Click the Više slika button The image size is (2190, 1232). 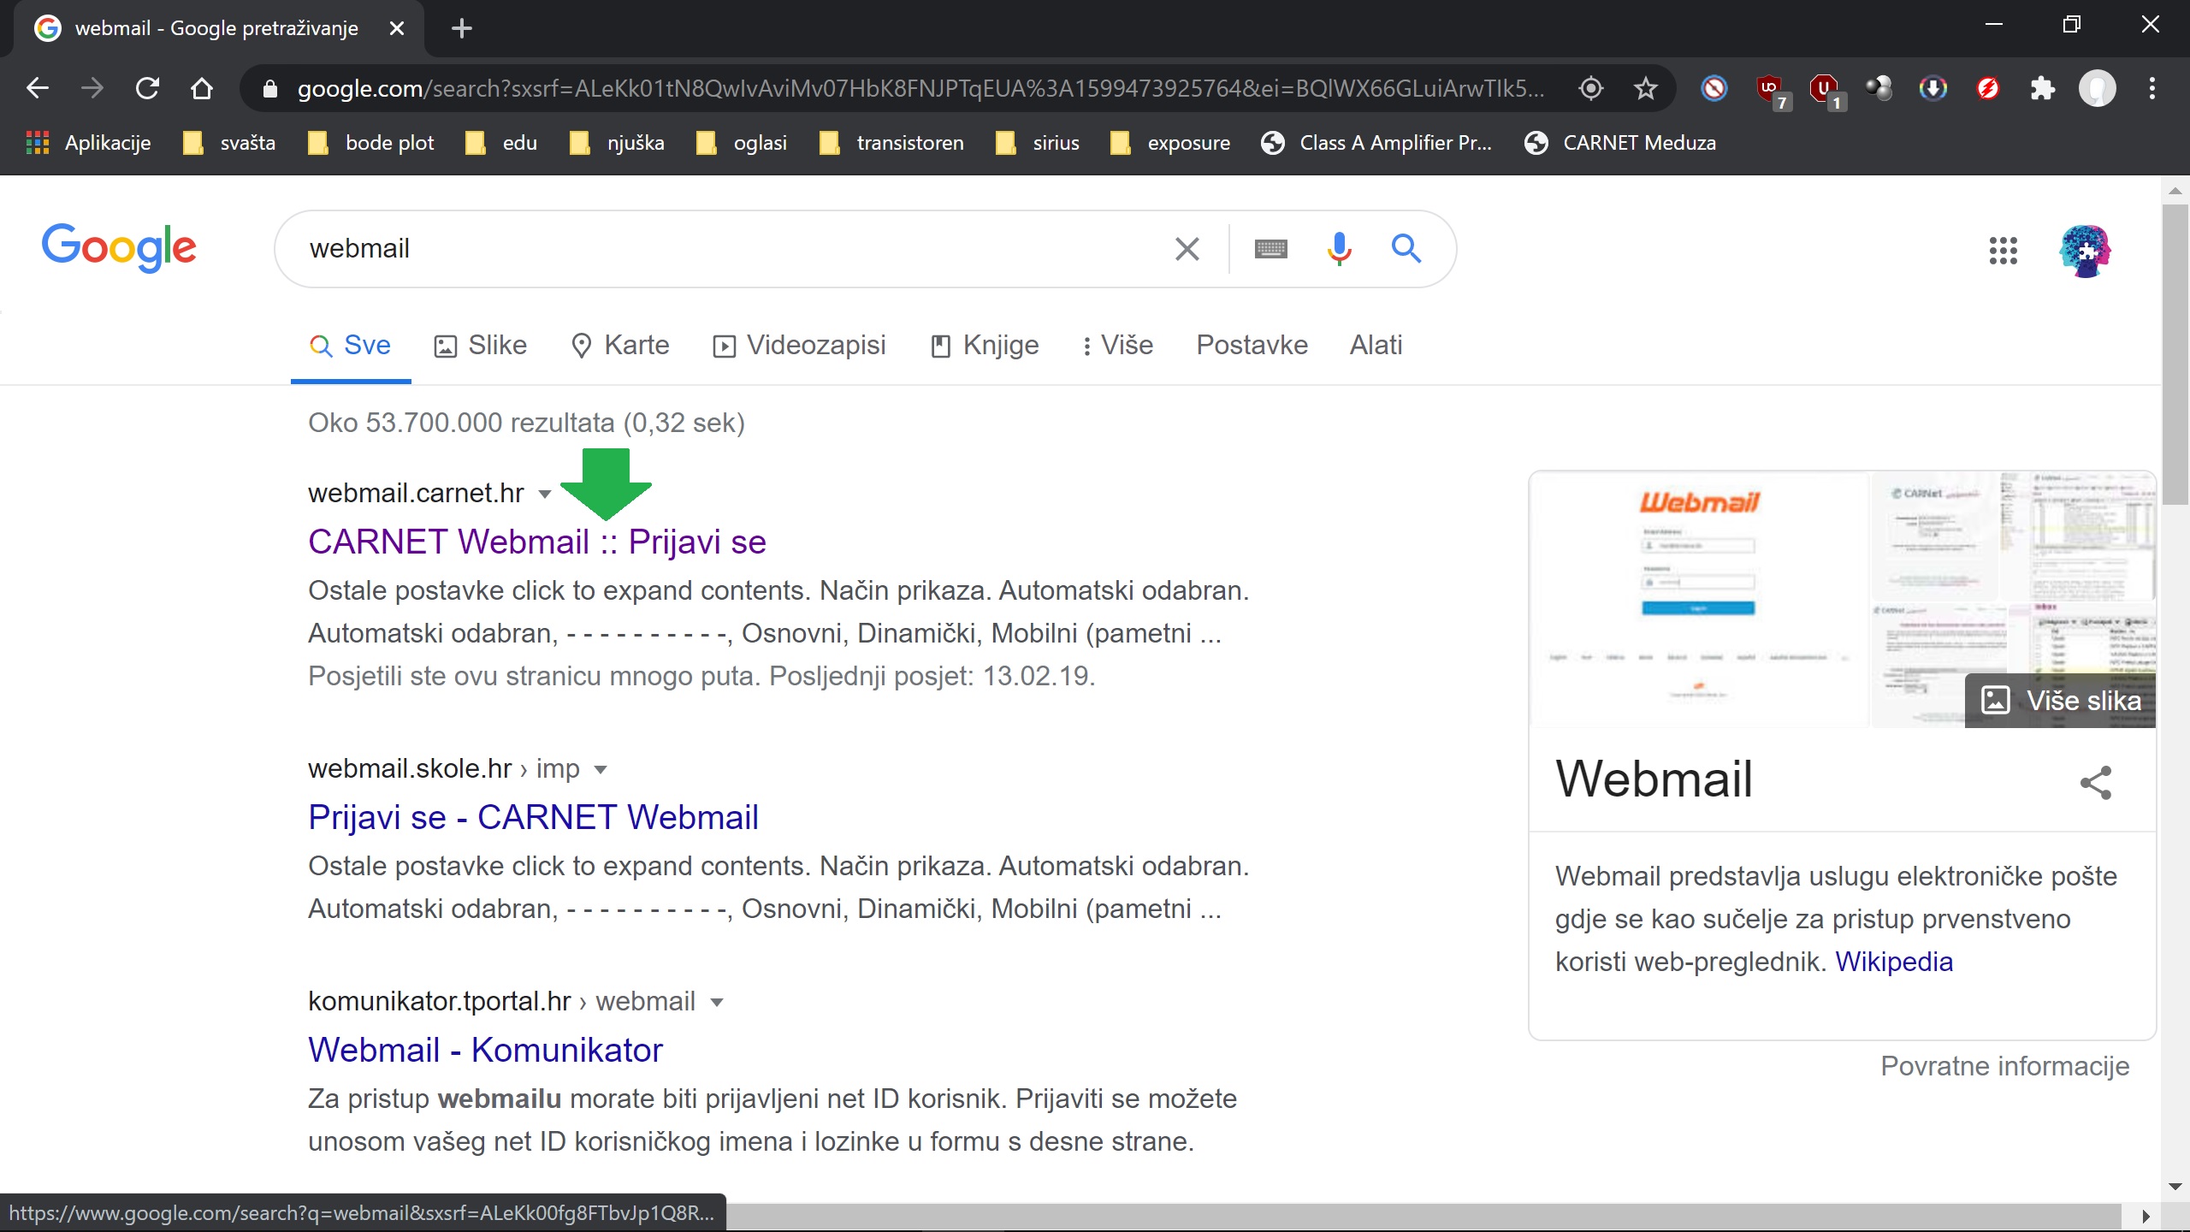pos(2060,701)
